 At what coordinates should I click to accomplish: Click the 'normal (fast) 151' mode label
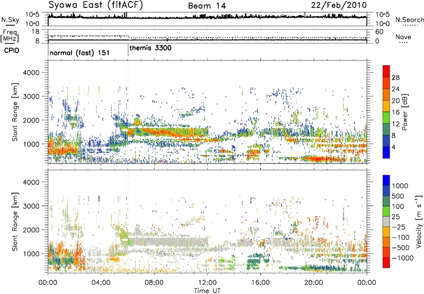tap(79, 53)
